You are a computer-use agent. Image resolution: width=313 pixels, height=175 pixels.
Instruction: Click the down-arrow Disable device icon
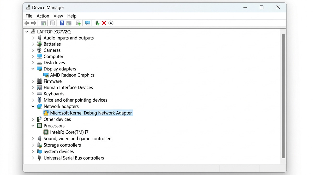pyautogui.click(x=111, y=23)
